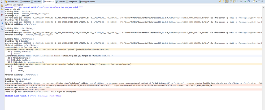Open the folder icon view in left sidebar
The height and width of the screenshot is (110, 265).
[2, 6]
